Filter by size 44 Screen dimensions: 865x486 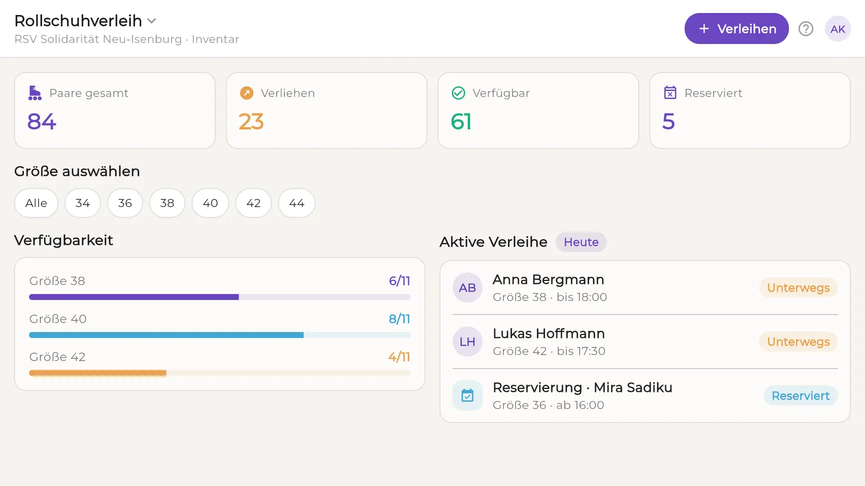(x=297, y=203)
